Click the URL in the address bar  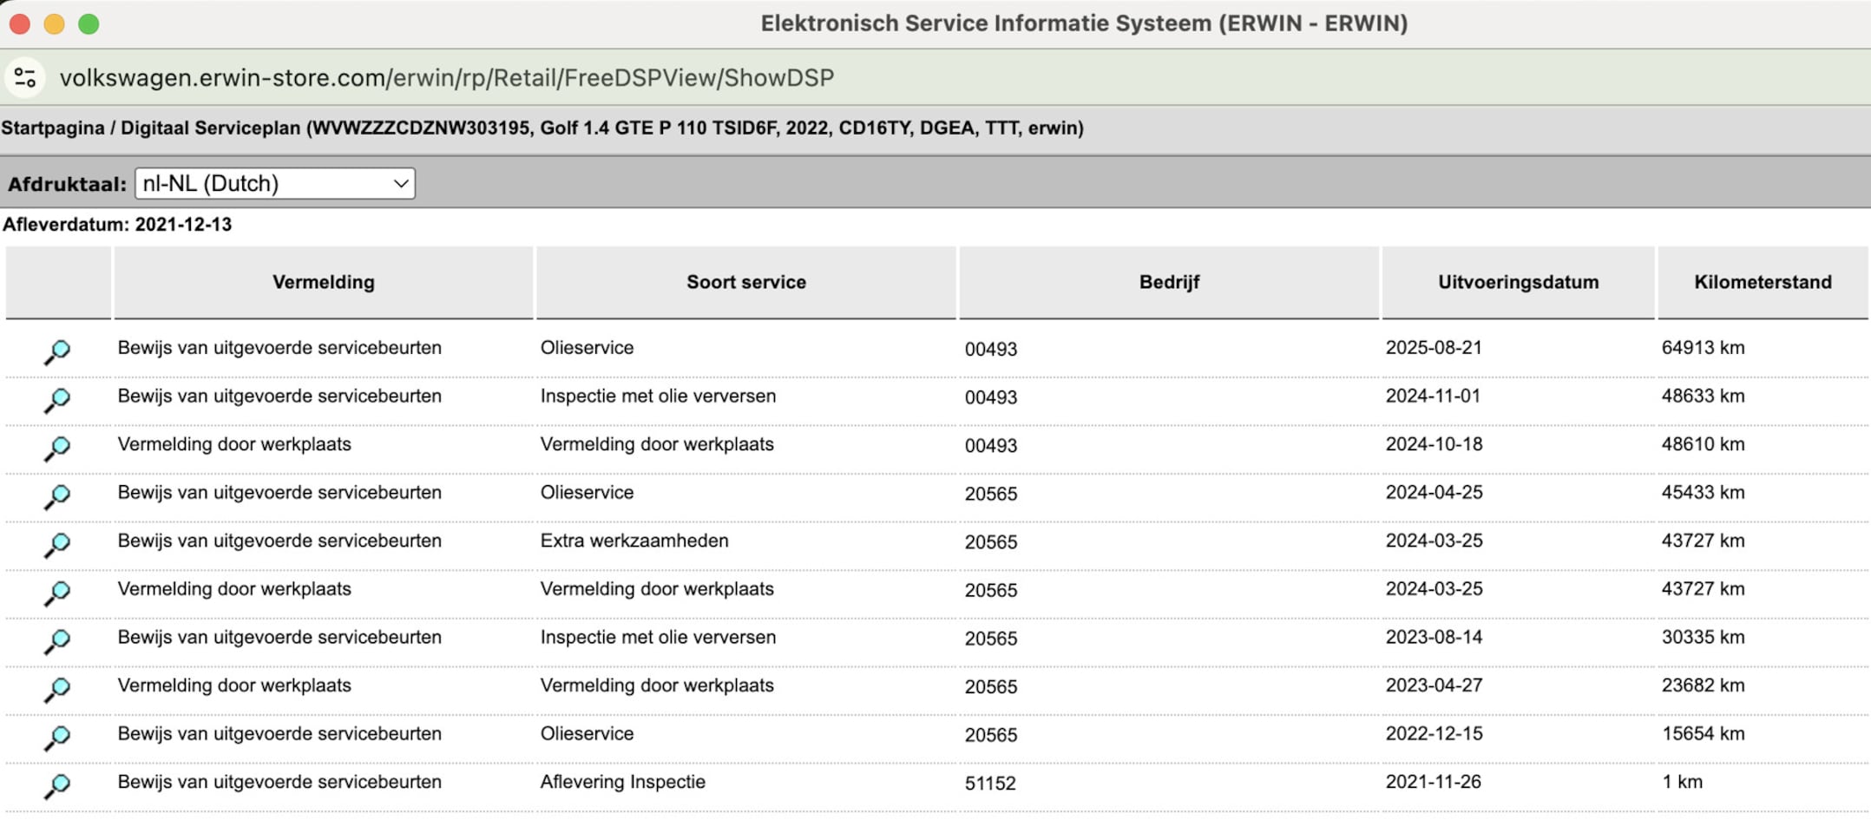coord(446,78)
